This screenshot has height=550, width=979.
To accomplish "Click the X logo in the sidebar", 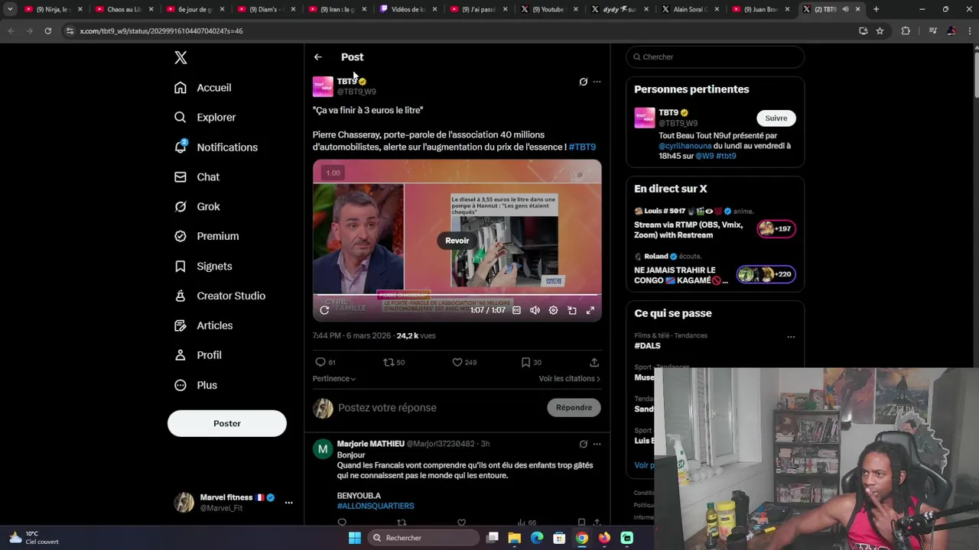I will click(x=181, y=57).
